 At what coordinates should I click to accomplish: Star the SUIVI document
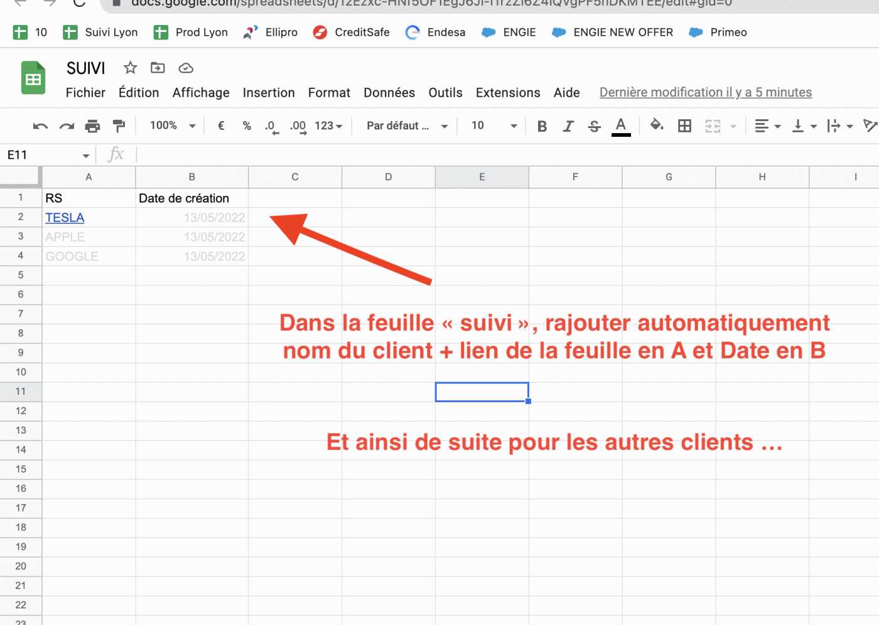130,68
